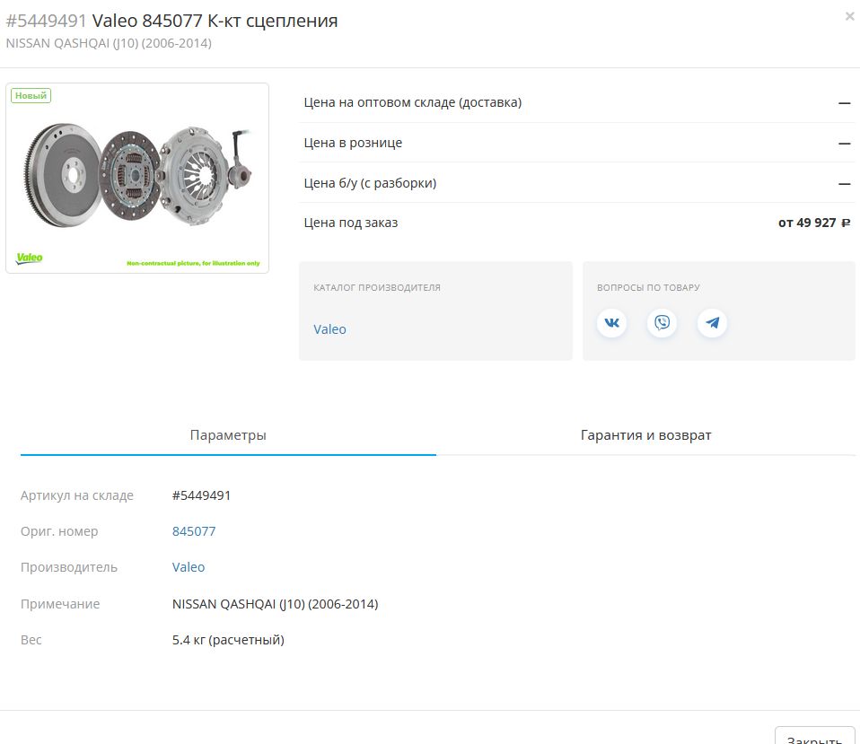
Task: Click the 'Цена в рознице' label
Action: 353,143
